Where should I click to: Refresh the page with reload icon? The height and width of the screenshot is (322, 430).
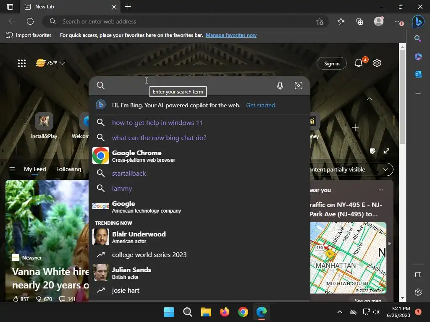point(30,21)
